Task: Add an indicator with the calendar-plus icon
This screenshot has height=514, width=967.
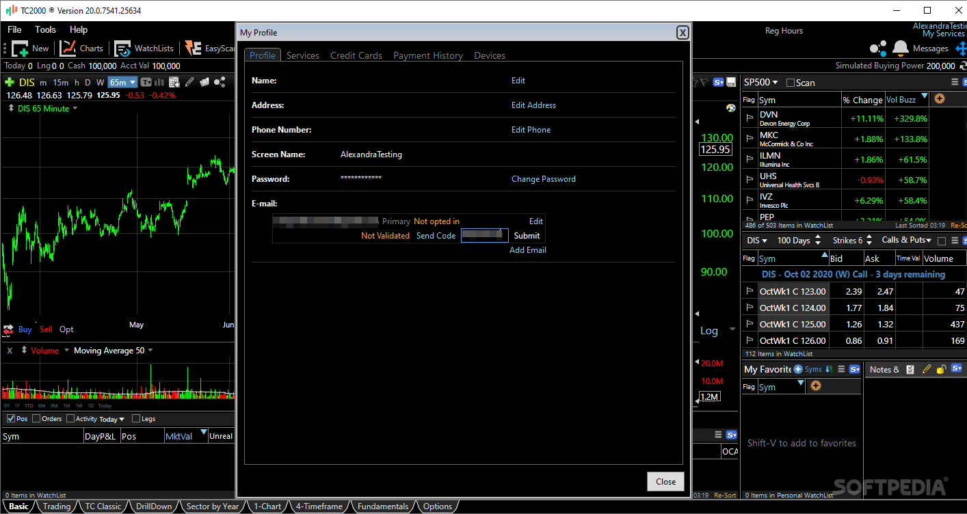Action: point(175,82)
